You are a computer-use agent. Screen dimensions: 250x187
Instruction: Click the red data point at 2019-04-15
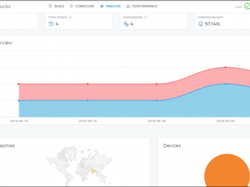pos(19,84)
